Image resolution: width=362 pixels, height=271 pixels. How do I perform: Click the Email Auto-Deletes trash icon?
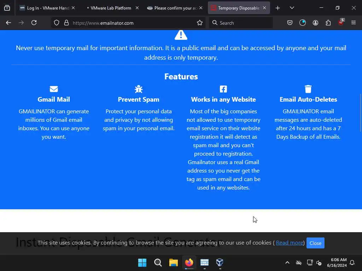pyautogui.click(x=308, y=89)
